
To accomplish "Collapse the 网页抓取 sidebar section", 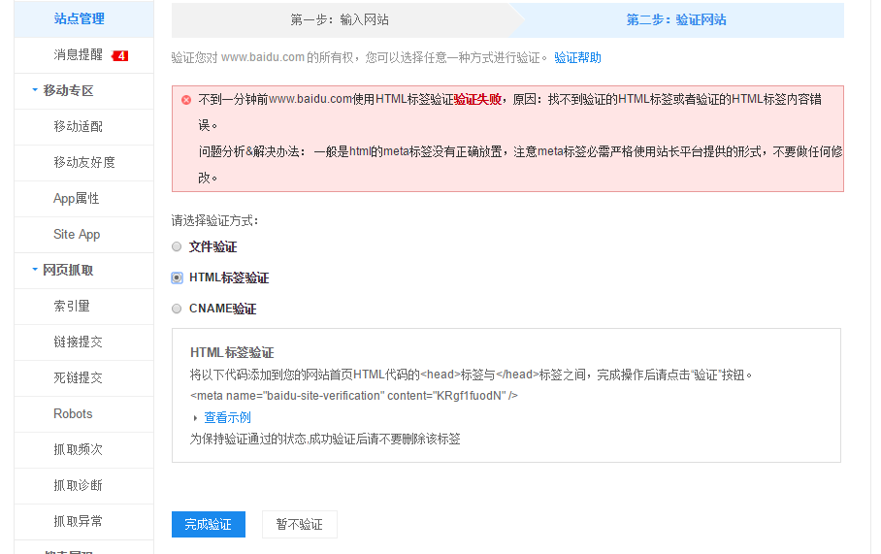I will tap(35, 271).
